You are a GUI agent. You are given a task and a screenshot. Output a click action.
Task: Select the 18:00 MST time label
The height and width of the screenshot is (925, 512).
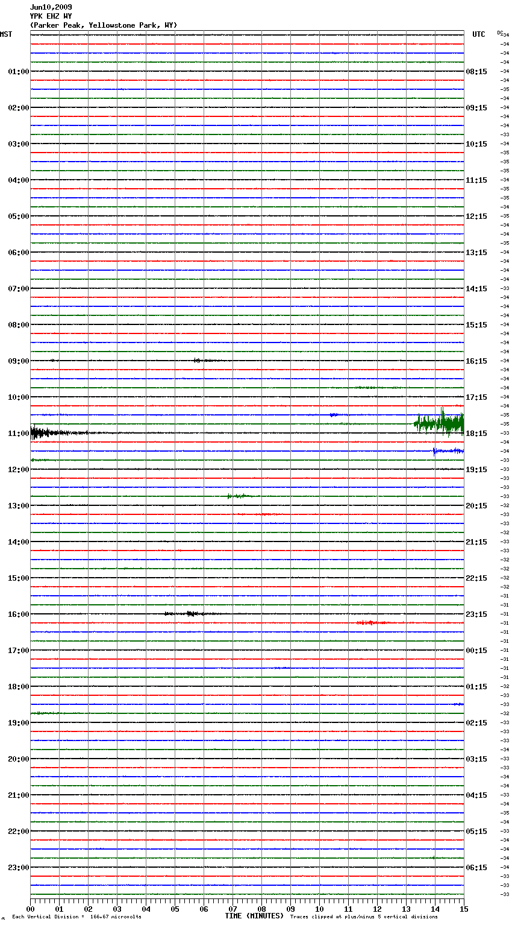tap(18, 687)
